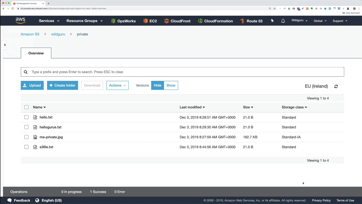Click the browser back arrow
This screenshot has width=362, height=204.
(3, 8)
